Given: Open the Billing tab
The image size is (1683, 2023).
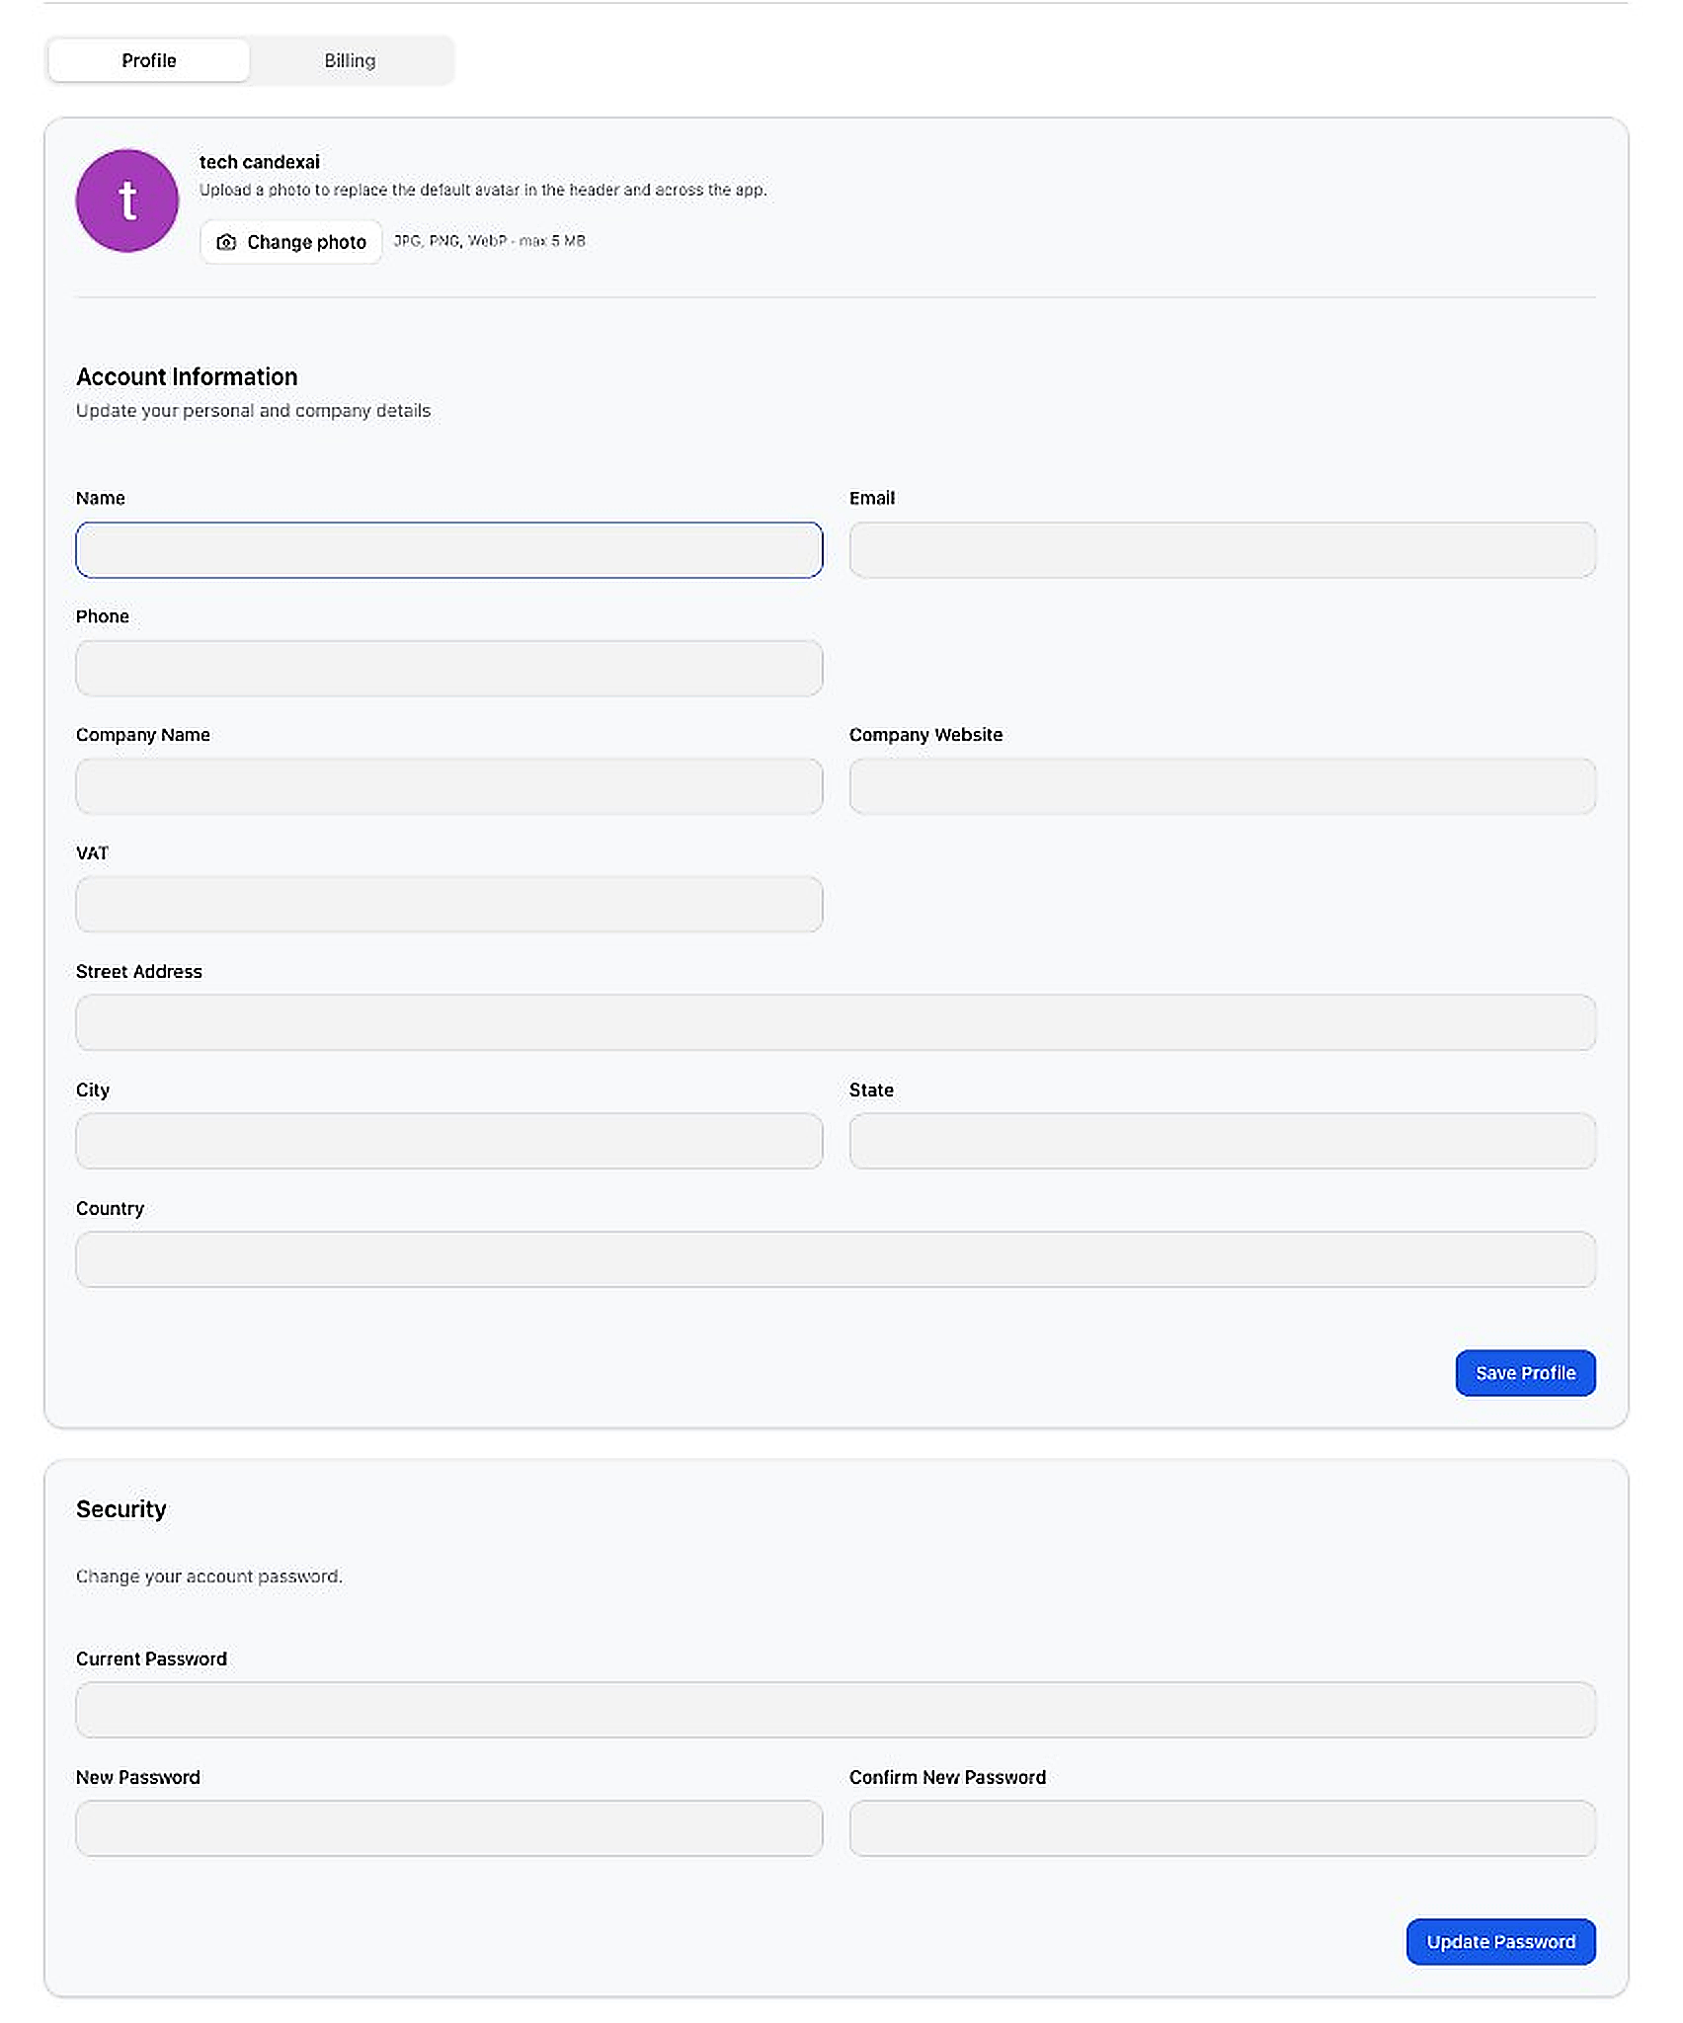Looking at the screenshot, I should click(351, 60).
